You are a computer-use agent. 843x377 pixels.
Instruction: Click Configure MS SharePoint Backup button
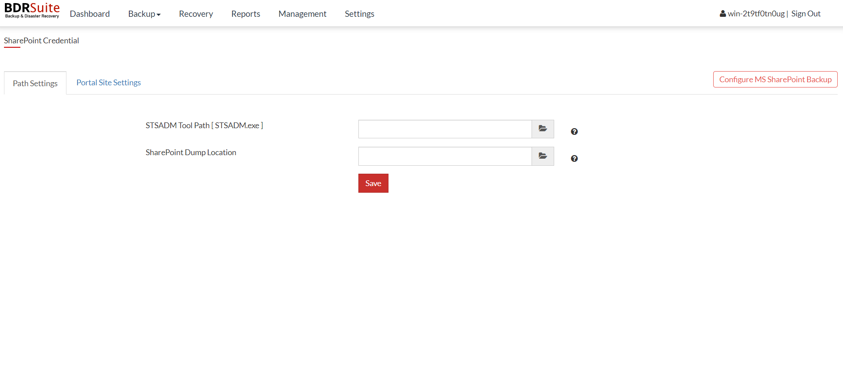(x=775, y=80)
